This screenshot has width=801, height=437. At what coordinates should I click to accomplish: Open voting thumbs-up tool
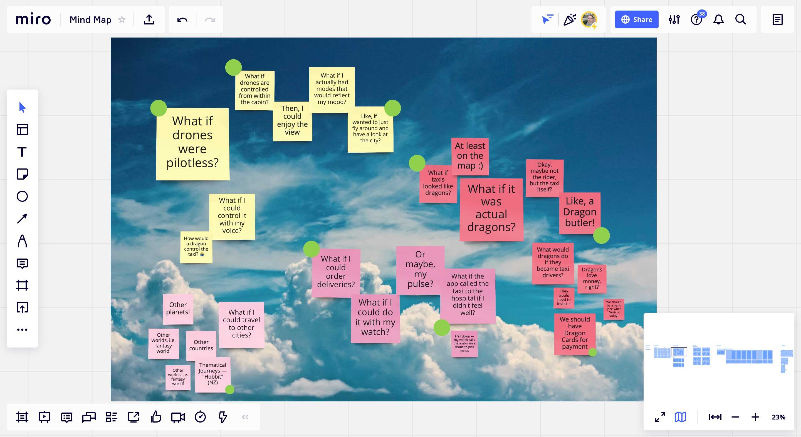156,417
